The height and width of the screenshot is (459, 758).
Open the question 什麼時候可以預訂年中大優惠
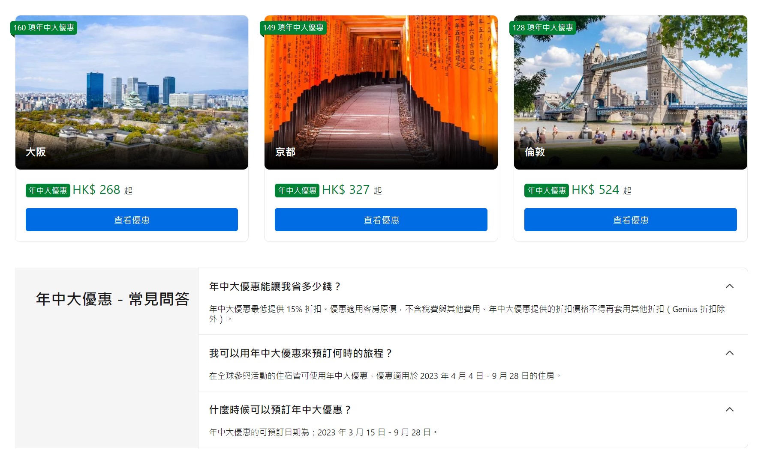(x=281, y=409)
